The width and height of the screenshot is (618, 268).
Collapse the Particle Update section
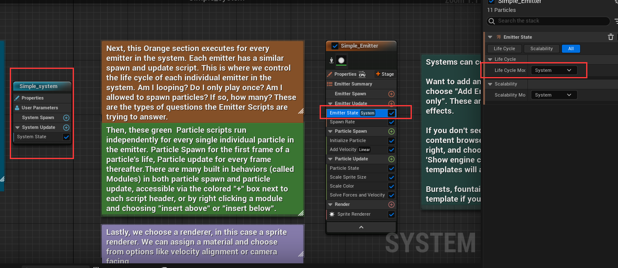[x=331, y=159]
